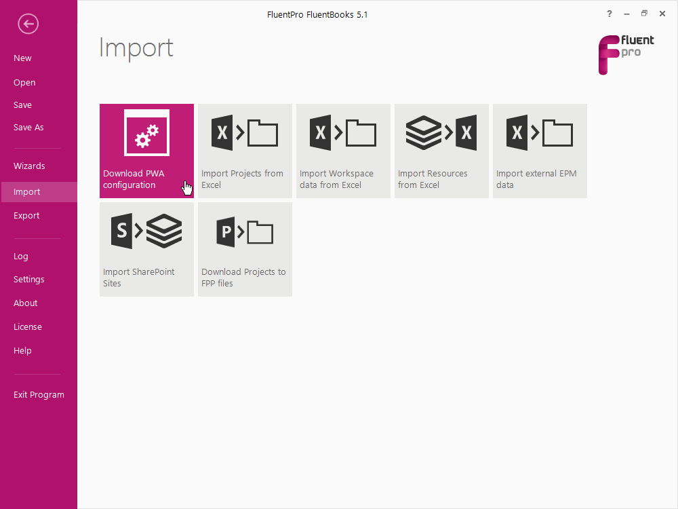
Task: Open the Import Resources from Excel tile
Action: click(441, 151)
